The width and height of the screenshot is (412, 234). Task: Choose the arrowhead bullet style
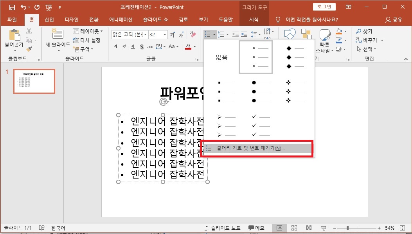click(x=226, y=126)
